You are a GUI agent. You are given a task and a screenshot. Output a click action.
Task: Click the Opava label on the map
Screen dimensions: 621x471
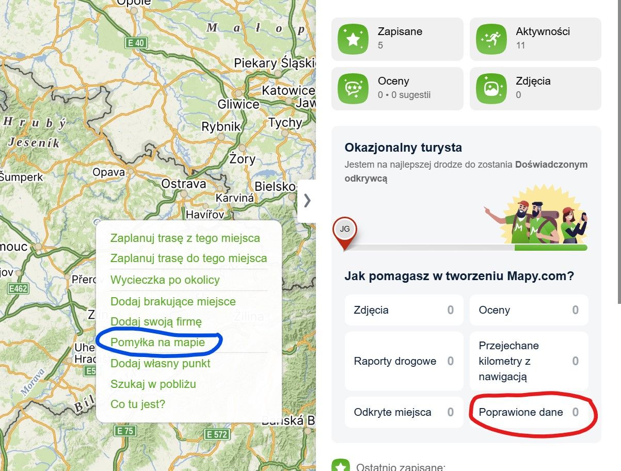(108, 172)
